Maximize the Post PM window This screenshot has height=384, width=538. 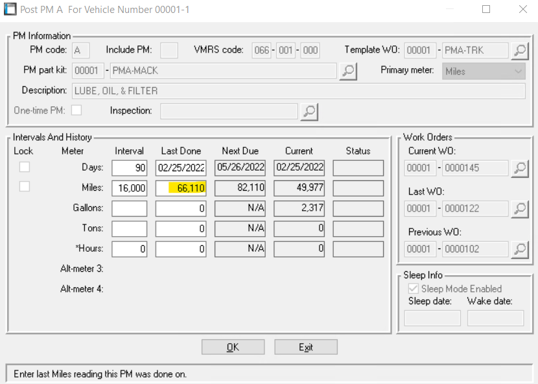point(486,10)
